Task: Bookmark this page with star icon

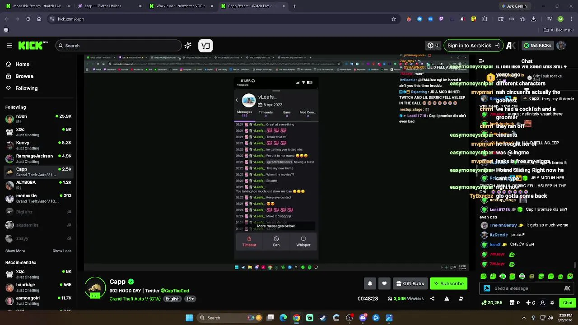Action: [394, 19]
